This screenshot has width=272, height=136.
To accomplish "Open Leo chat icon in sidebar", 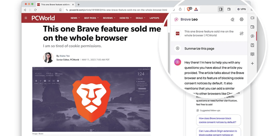I will click(253, 36).
